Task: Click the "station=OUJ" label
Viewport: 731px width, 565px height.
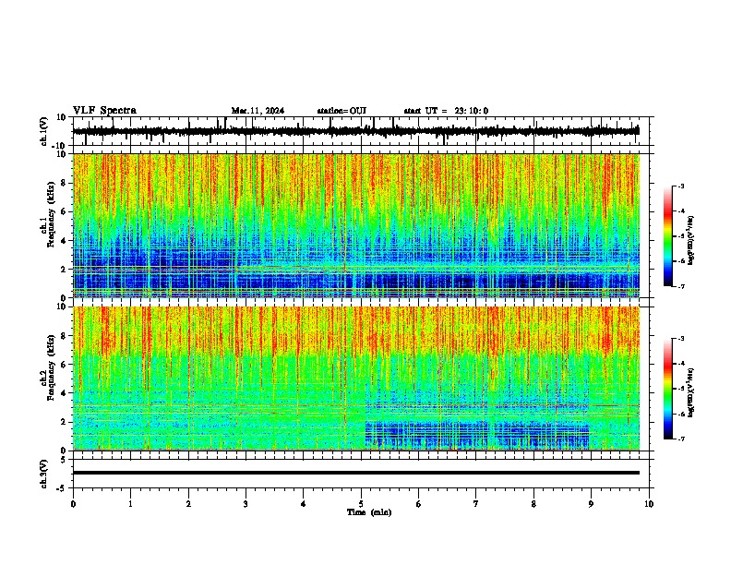Action: [x=342, y=111]
